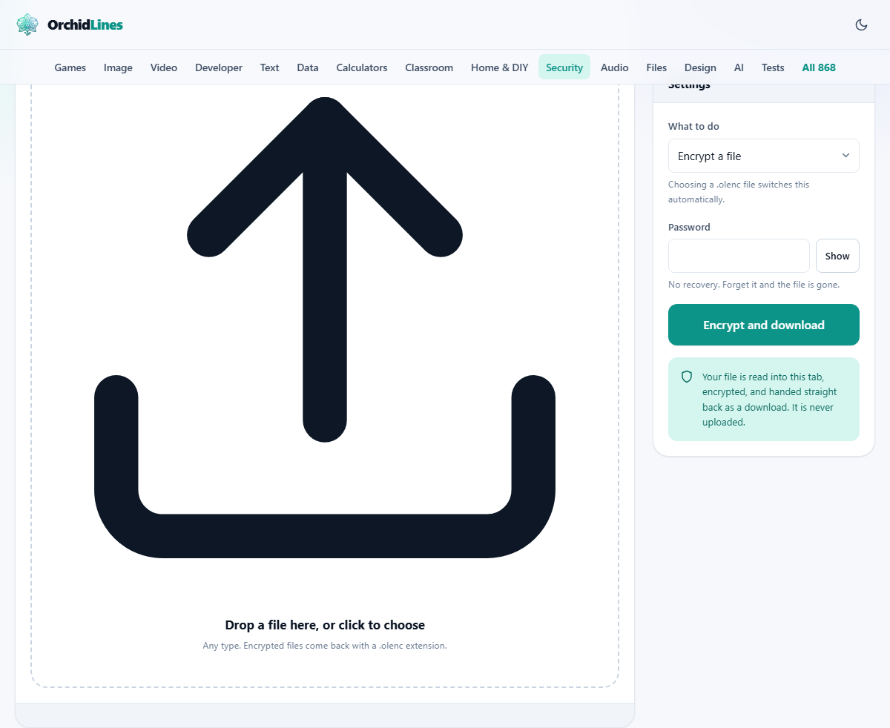Screen dimensions: 890x728
Task: Open the Data category
Action: (x=308, y=67)
